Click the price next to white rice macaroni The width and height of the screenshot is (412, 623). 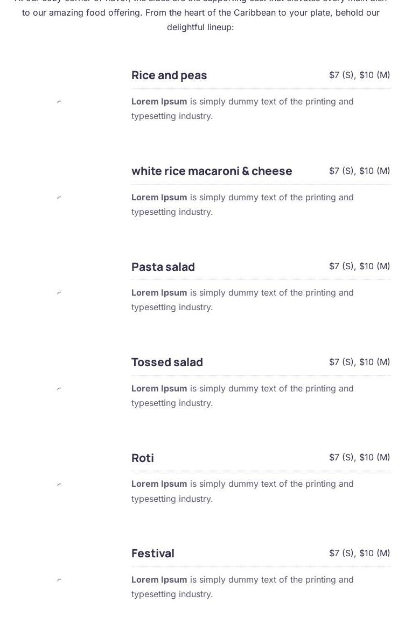(360, 171)
